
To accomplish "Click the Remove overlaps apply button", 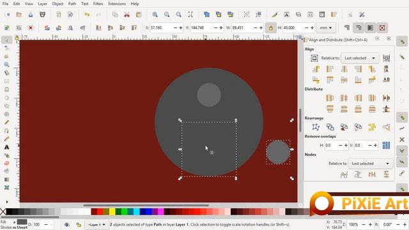I will point(386,145).
